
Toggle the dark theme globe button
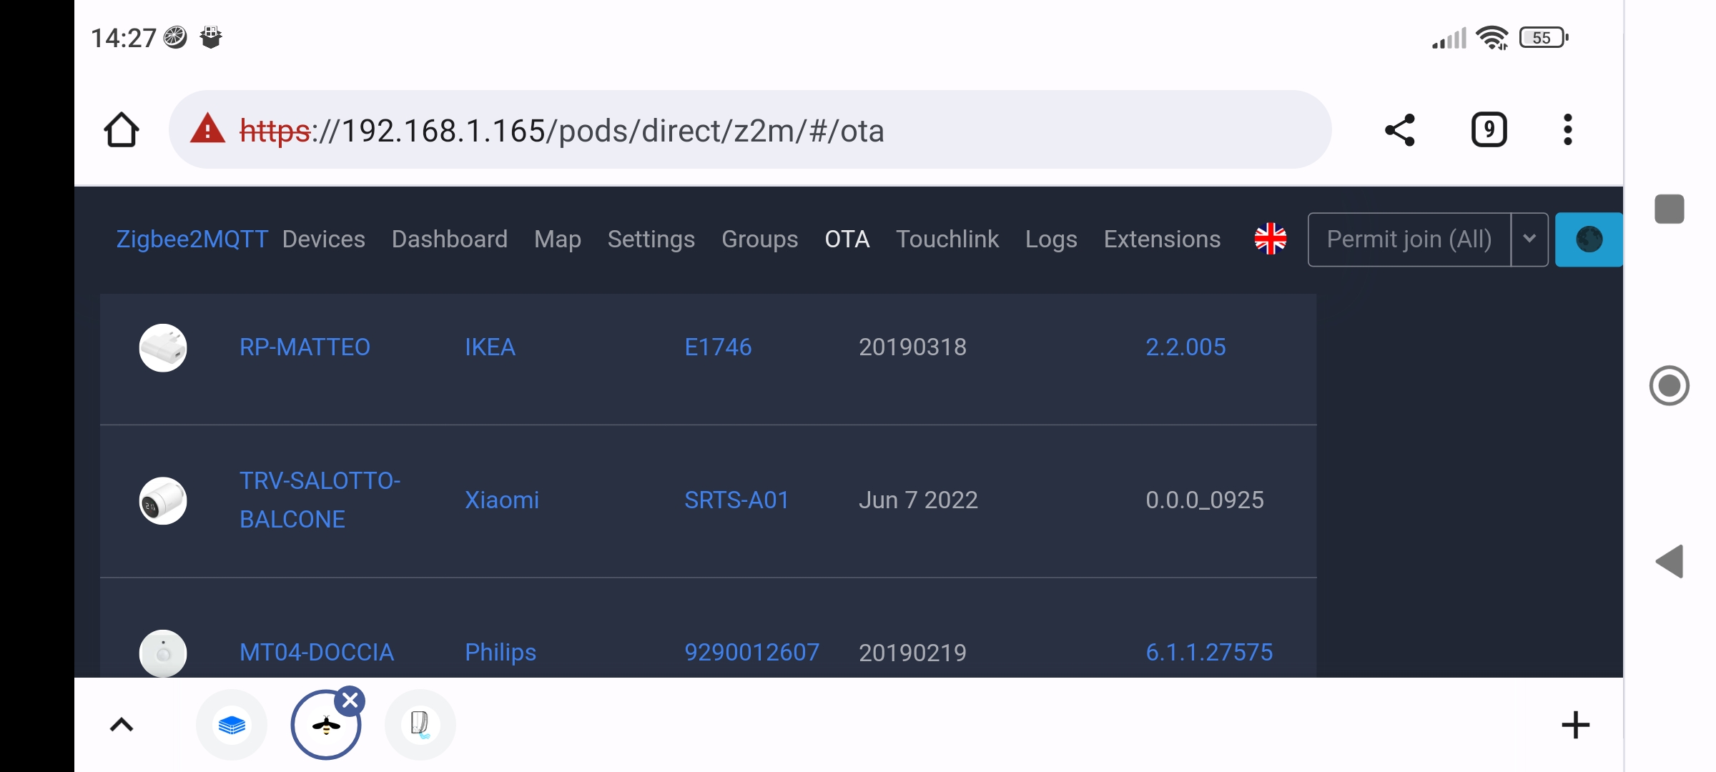pyautogui.click(x=1588, y=239)
